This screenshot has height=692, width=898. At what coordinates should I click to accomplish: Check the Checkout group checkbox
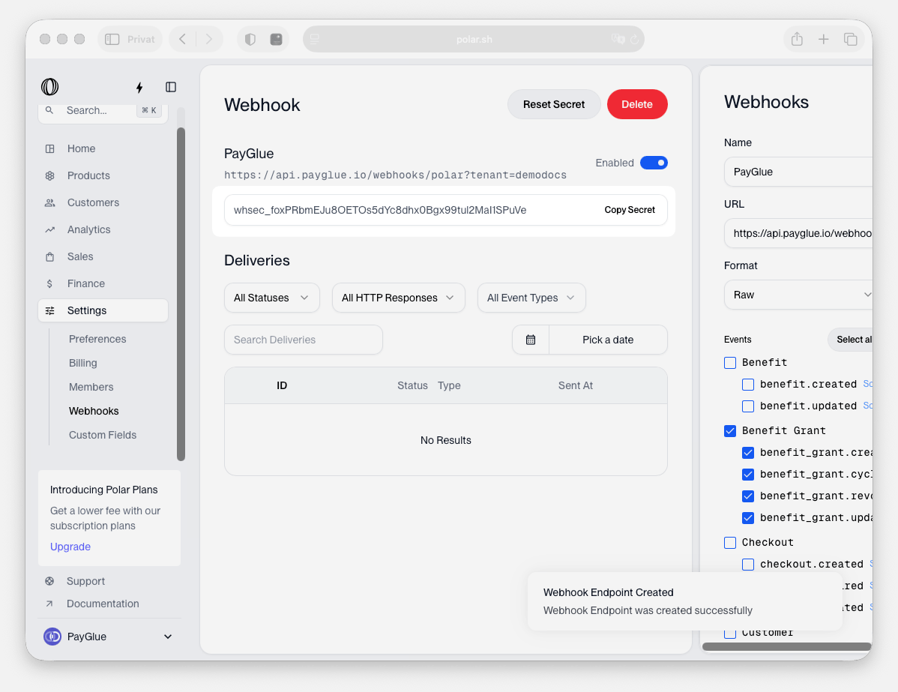pyautogui.click(x=730, y=543)
